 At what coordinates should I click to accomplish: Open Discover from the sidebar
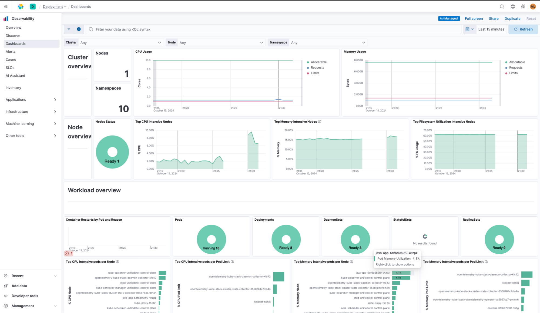[x=13, y=36]
